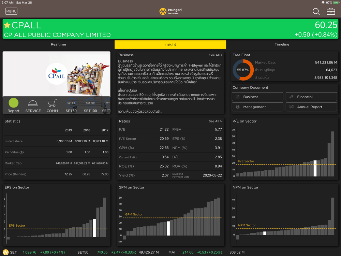Image resolution: width=341 pixels, height=256 pixels.
Task: Tap the Financial document money icon
Action: [292, 97]
